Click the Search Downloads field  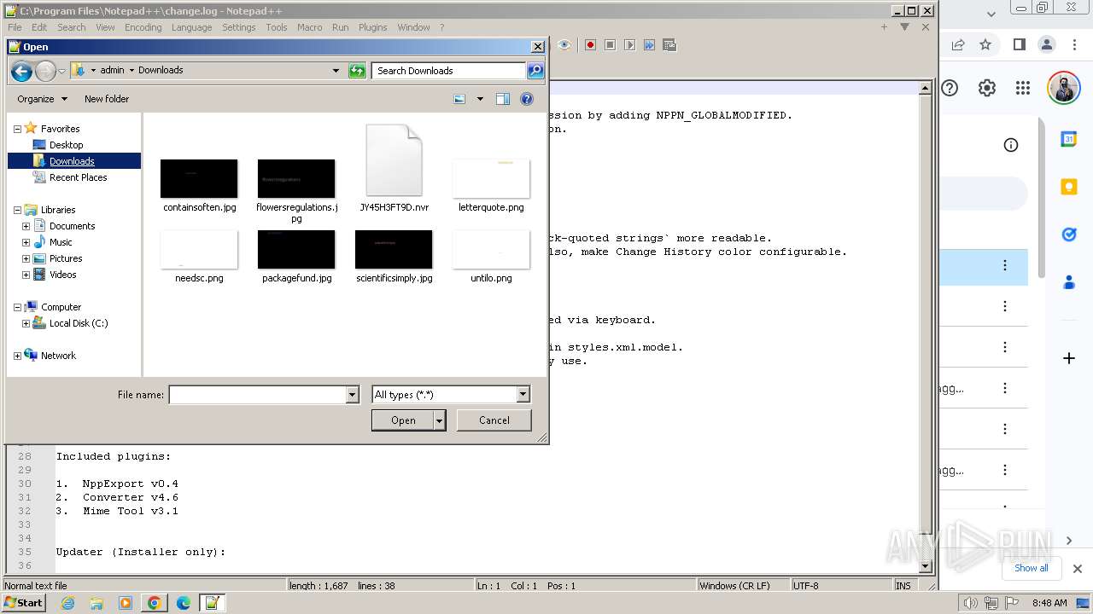coord(449,71)
